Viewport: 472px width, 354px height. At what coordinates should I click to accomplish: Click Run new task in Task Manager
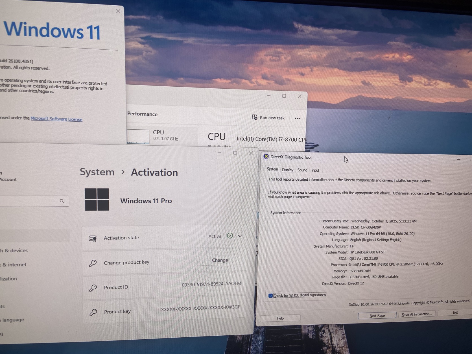click(x=268, y=117)
